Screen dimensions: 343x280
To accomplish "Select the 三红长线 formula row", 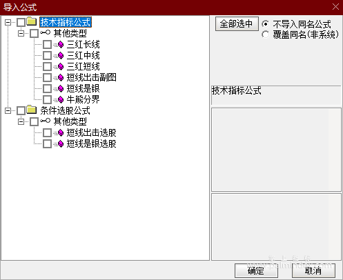I will (x=84, y=44).
